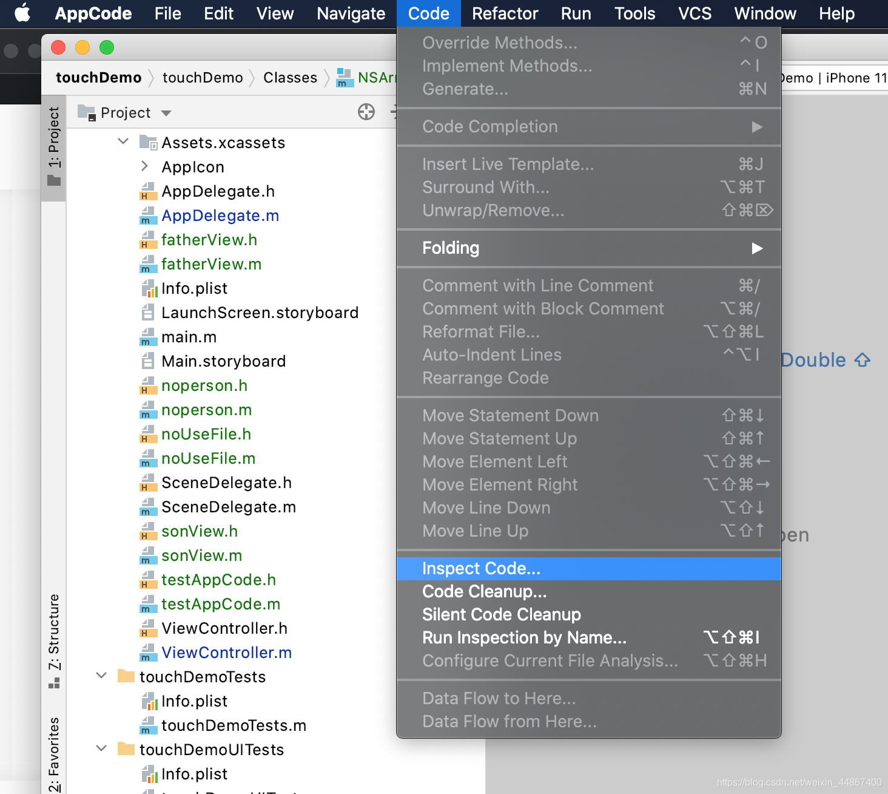
Task: Choose Code Cleanup... from the menu
Action: [x=588, y=591]
